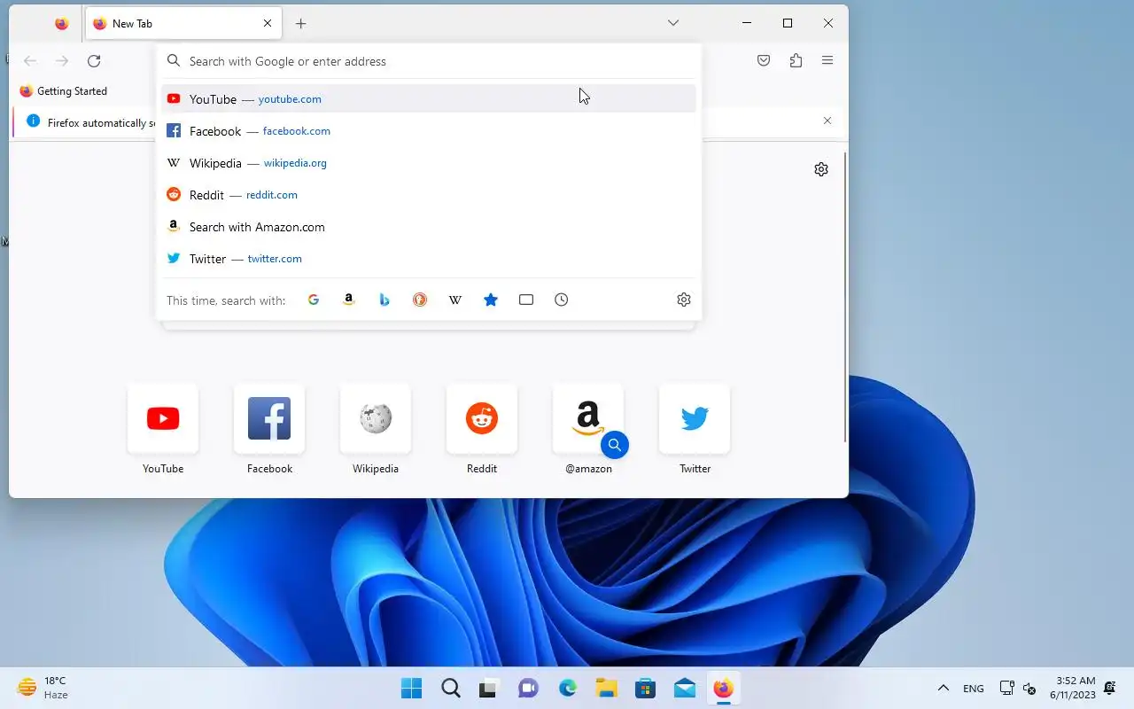Open the Firefox application menu
The height and width of the screenshot is (709, 1134).
827,60
